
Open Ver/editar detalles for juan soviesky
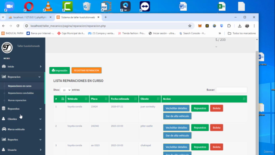tap(176, 108)
